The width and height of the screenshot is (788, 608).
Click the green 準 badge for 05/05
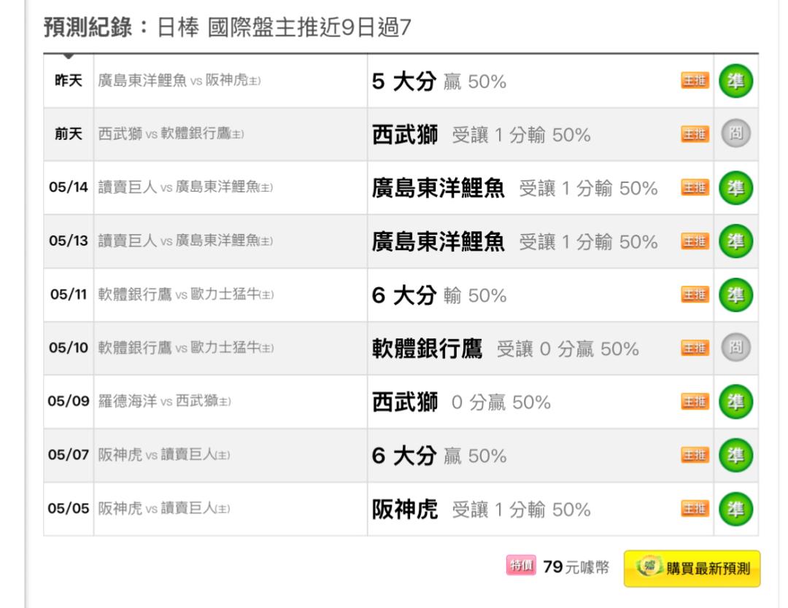click(x=735, y=509)
